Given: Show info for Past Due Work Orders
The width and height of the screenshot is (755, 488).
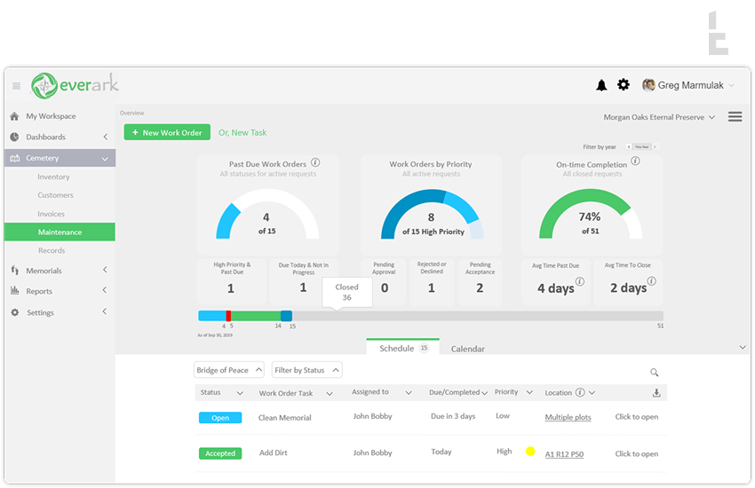Looking at the screenshot, I should click(x=315, y=163).
